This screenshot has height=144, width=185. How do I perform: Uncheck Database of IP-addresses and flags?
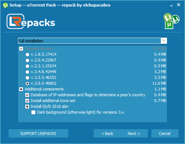click(27, 95)
